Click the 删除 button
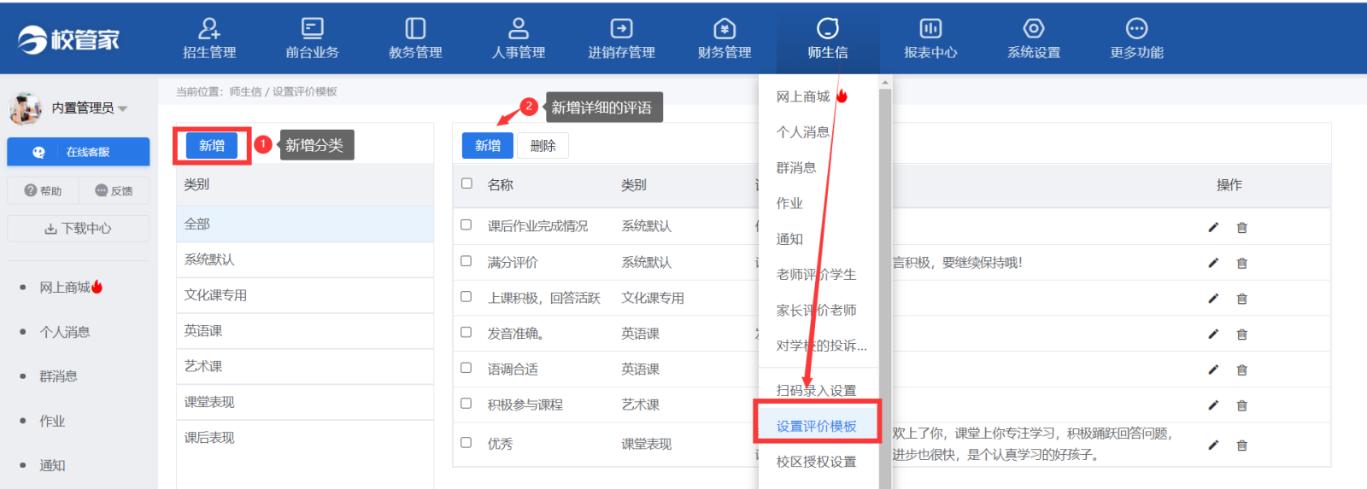 point(543,146)
